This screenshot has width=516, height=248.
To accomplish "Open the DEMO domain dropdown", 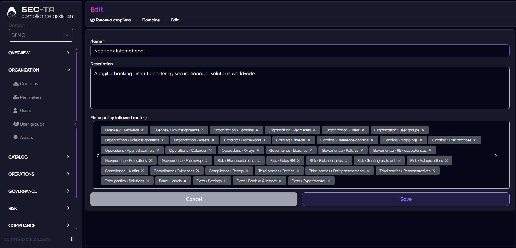I will 41,35.
